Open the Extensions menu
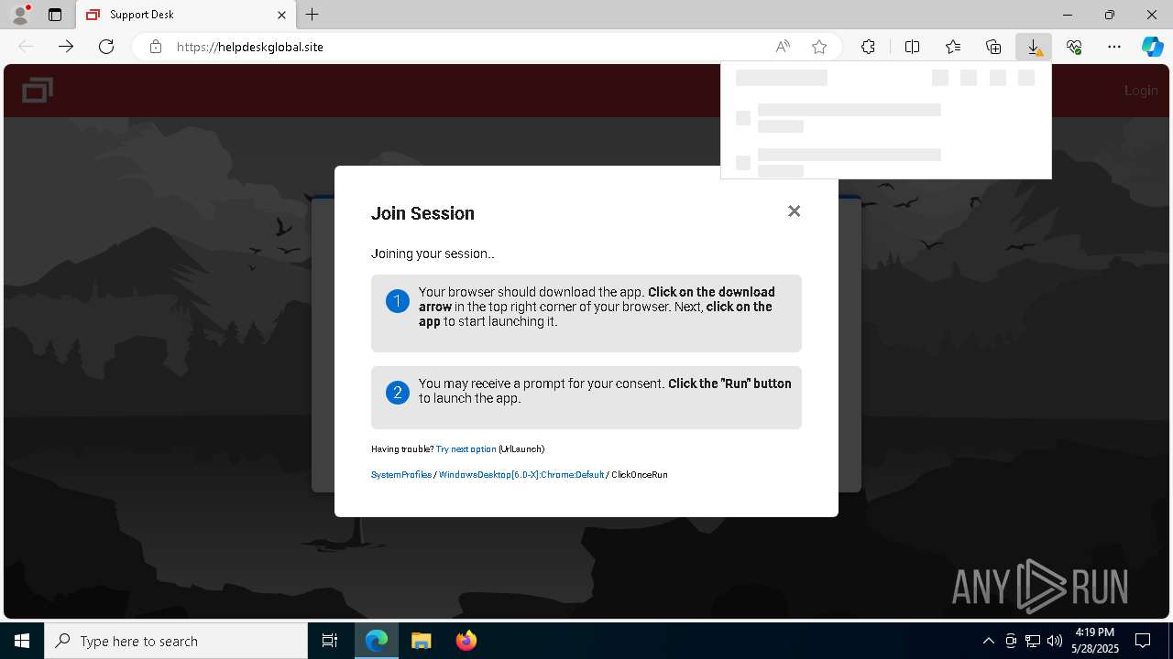The image size is (1173, 659). click(x=868, y=47)
